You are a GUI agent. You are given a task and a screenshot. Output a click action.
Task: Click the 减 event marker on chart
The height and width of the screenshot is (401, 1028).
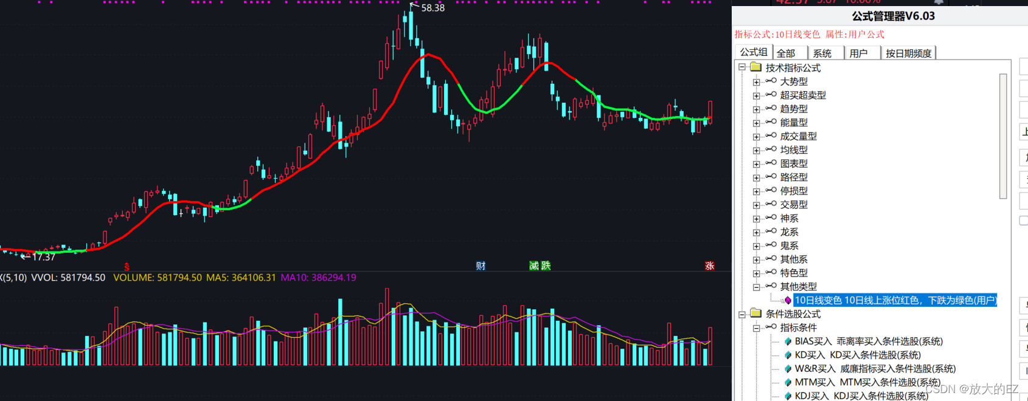click(534, 266)
